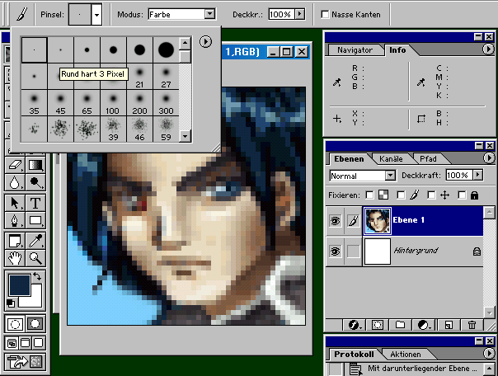
Task: Swap foreground and background colors
Action: (x=37, y=276)
